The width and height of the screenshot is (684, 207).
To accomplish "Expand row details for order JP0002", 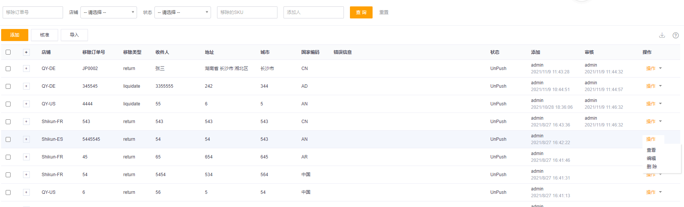I will 26,68.
